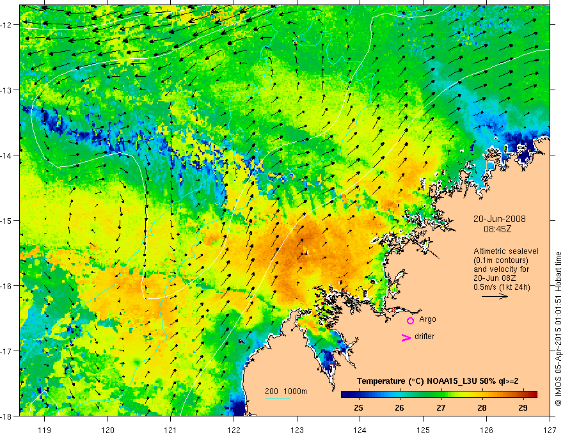
Task: Click colorbar tick label '26'
Action: pos(400,407)
